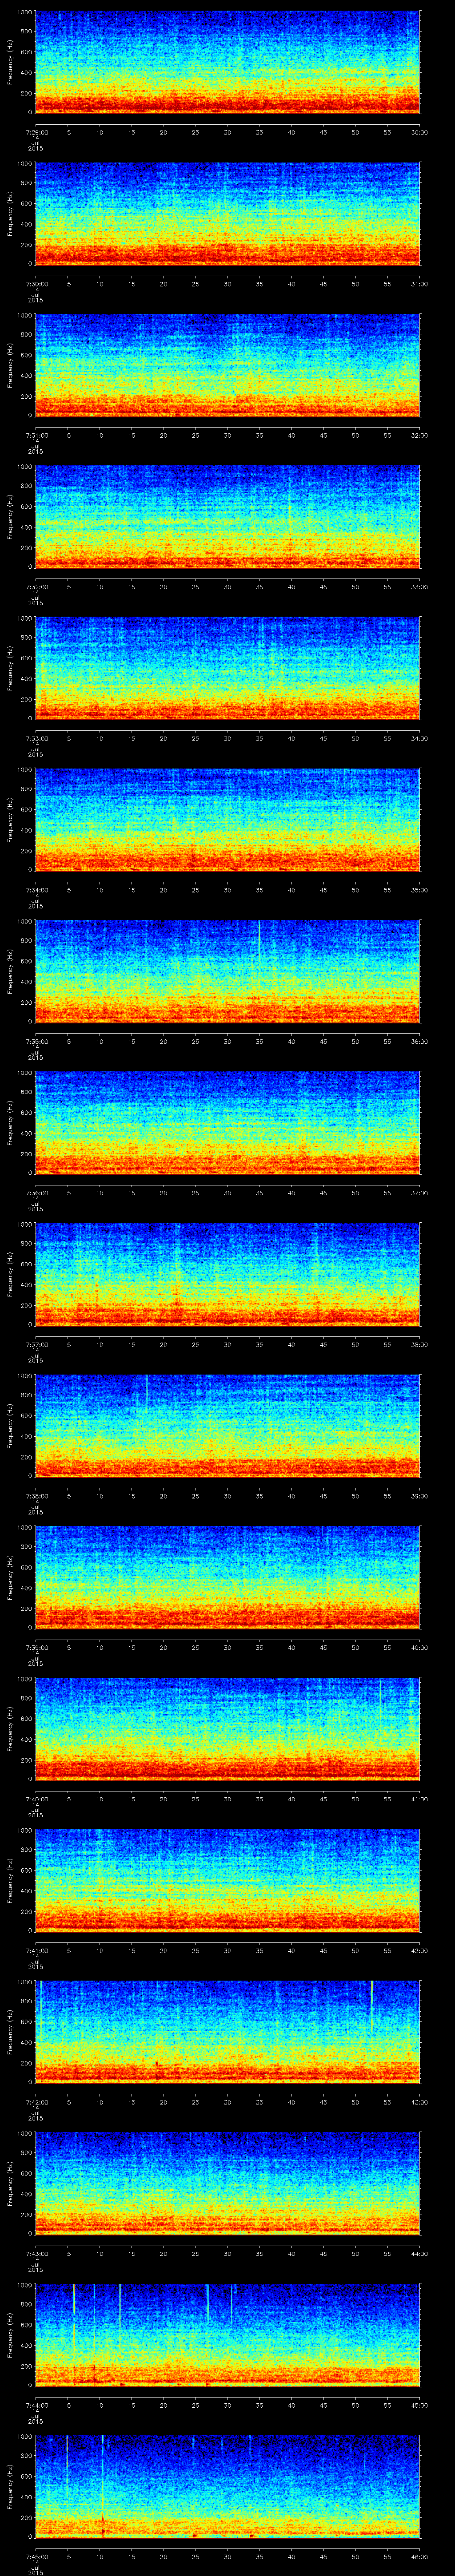Choose the spectrogram panel starting at 7:44:00
This screenshot has height=2576, width=455.
[228, 2334]
